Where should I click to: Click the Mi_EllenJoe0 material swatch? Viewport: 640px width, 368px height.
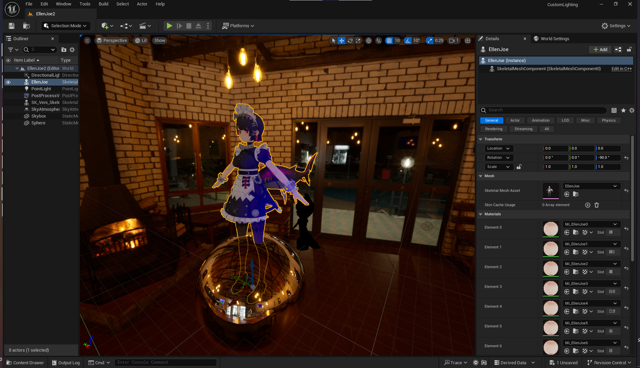551,229
